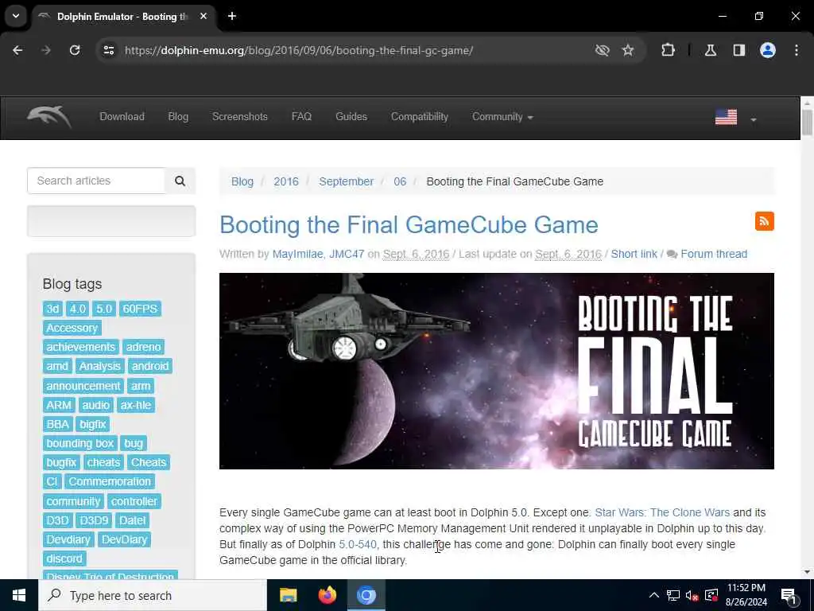Image resolution: width=814 pixels, height=611 pixels.
Task: Open the side panel icon
Action: pyautogui.click(x=739, y=50)
